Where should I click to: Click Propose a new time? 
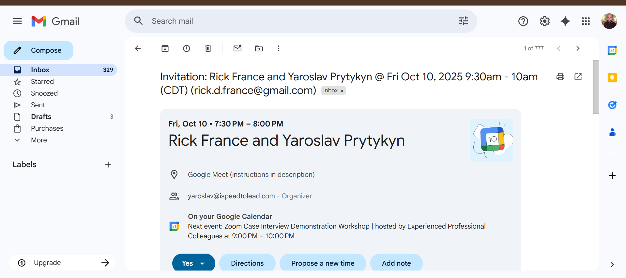(323, 263)
